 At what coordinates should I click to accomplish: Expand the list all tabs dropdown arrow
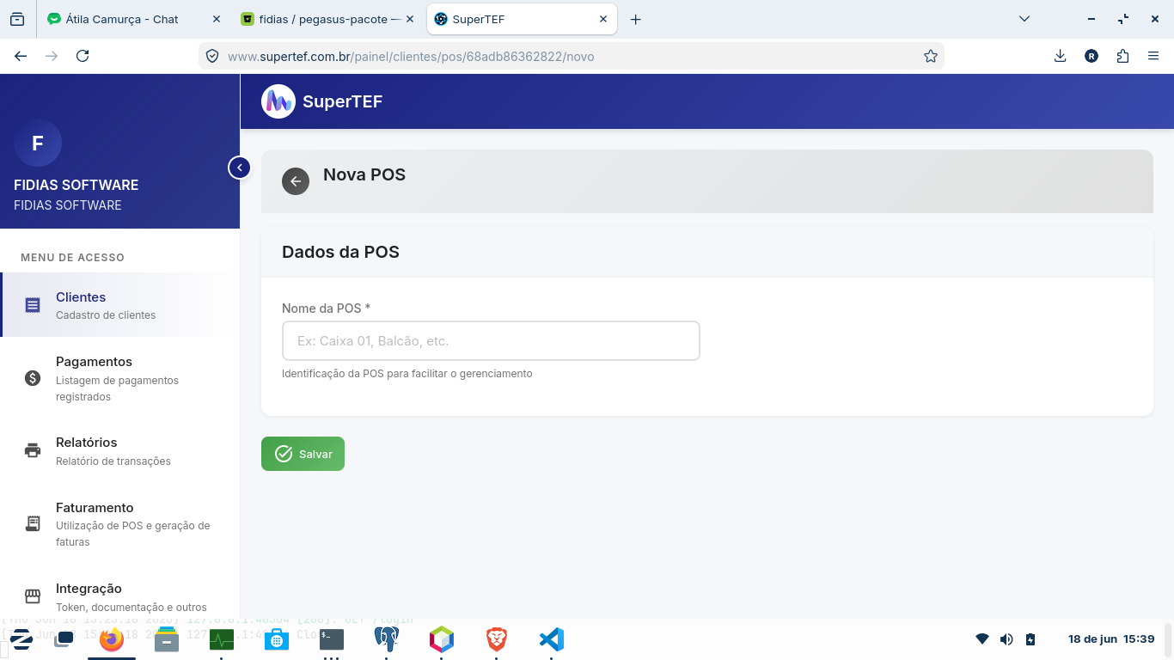[1024, 19]
